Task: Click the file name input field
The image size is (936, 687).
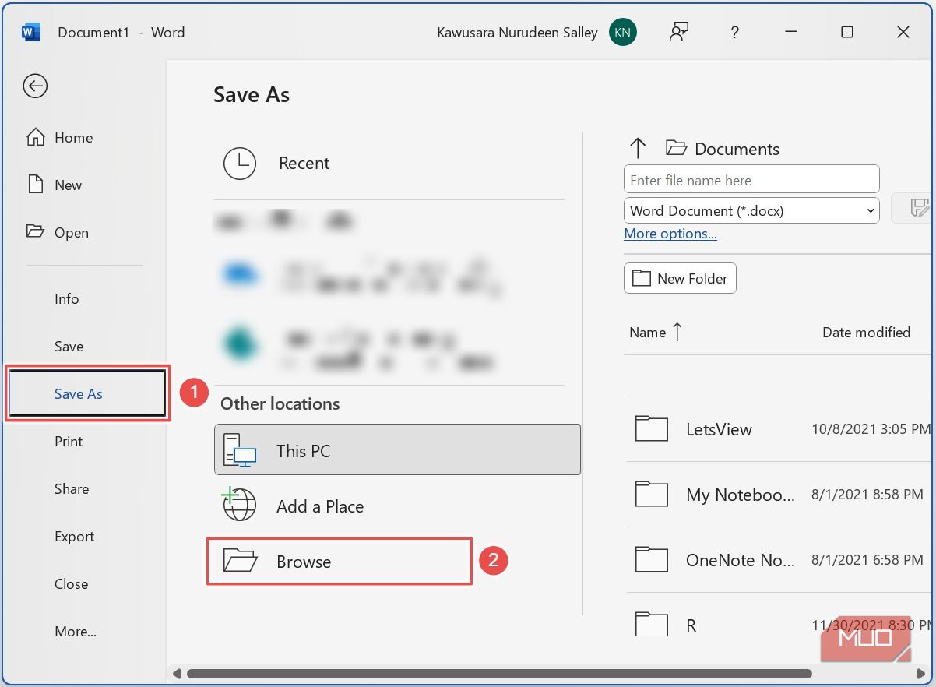Action: [x=751, y=180]
